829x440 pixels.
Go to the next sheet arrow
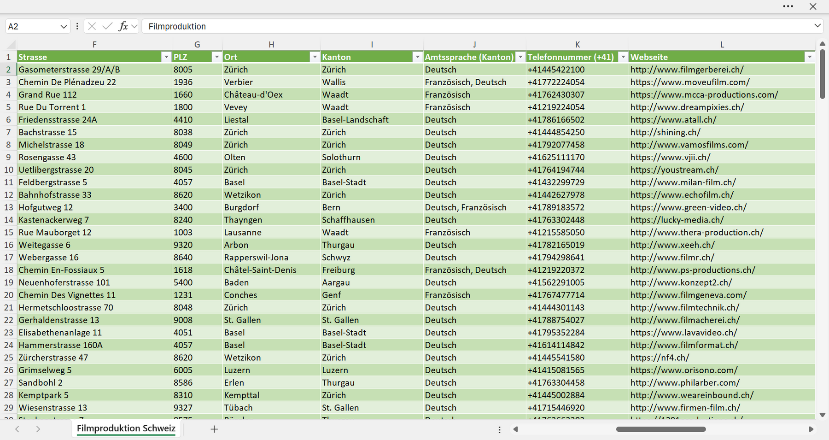pos(38,429)
